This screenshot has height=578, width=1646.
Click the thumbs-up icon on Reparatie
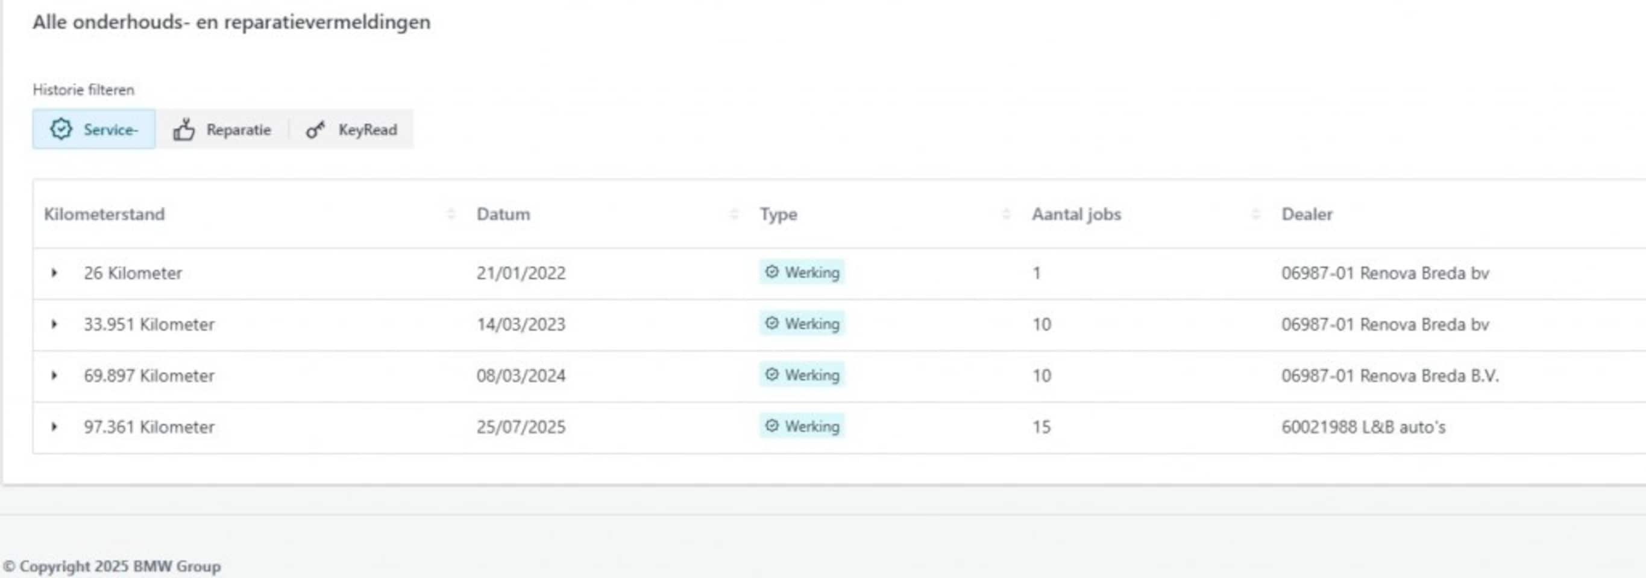[184, 129]
